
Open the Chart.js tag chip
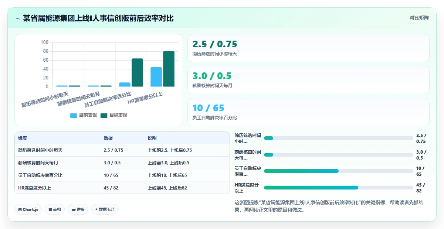[28, 209]
